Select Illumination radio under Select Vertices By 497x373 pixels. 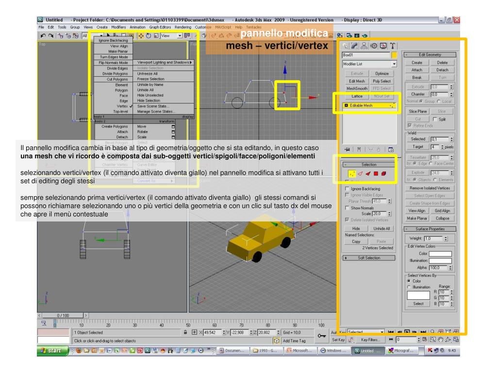[x=409, y=287]
